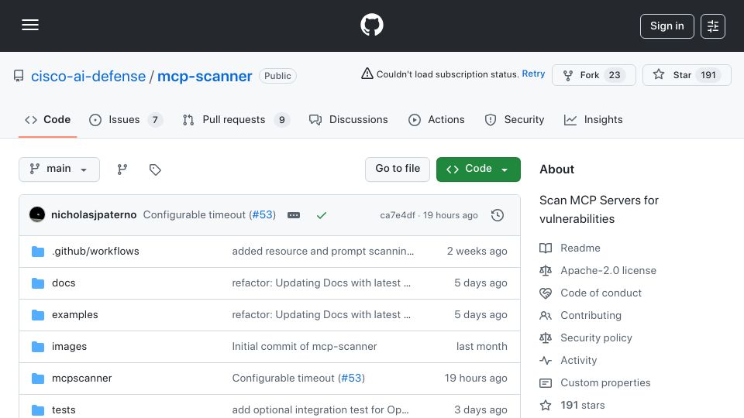
Task: View tags icon in repository toolbar
Action: pyautogui.click(x=155, y=170)
